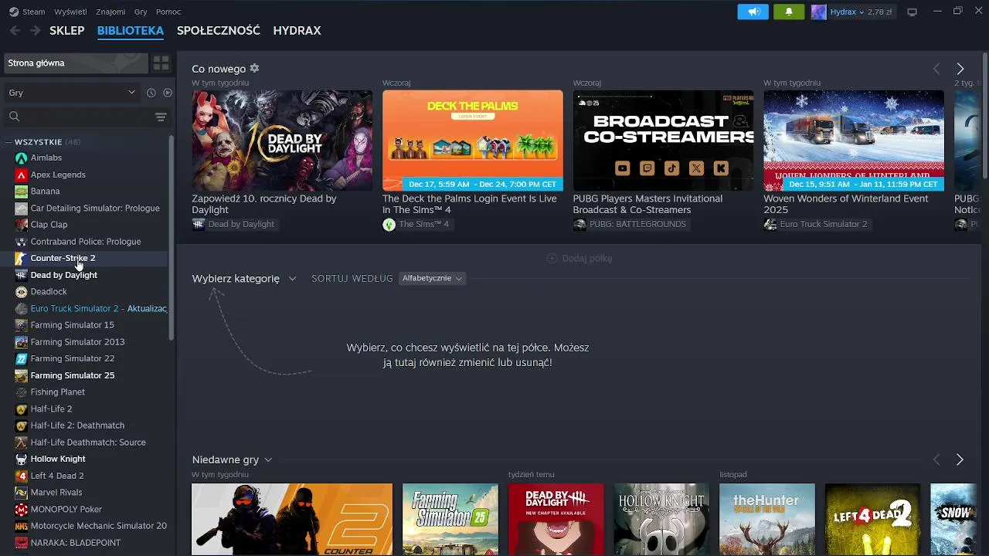Click the Strona główna button
This screenshot has width=989, height=556.
pyautogui.click(x=75, y=63)
